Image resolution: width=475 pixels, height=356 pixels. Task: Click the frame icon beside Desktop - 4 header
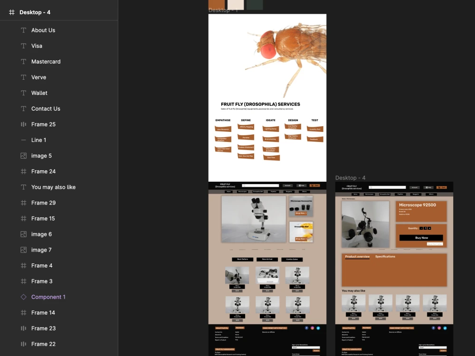click(x=11, y=12)
